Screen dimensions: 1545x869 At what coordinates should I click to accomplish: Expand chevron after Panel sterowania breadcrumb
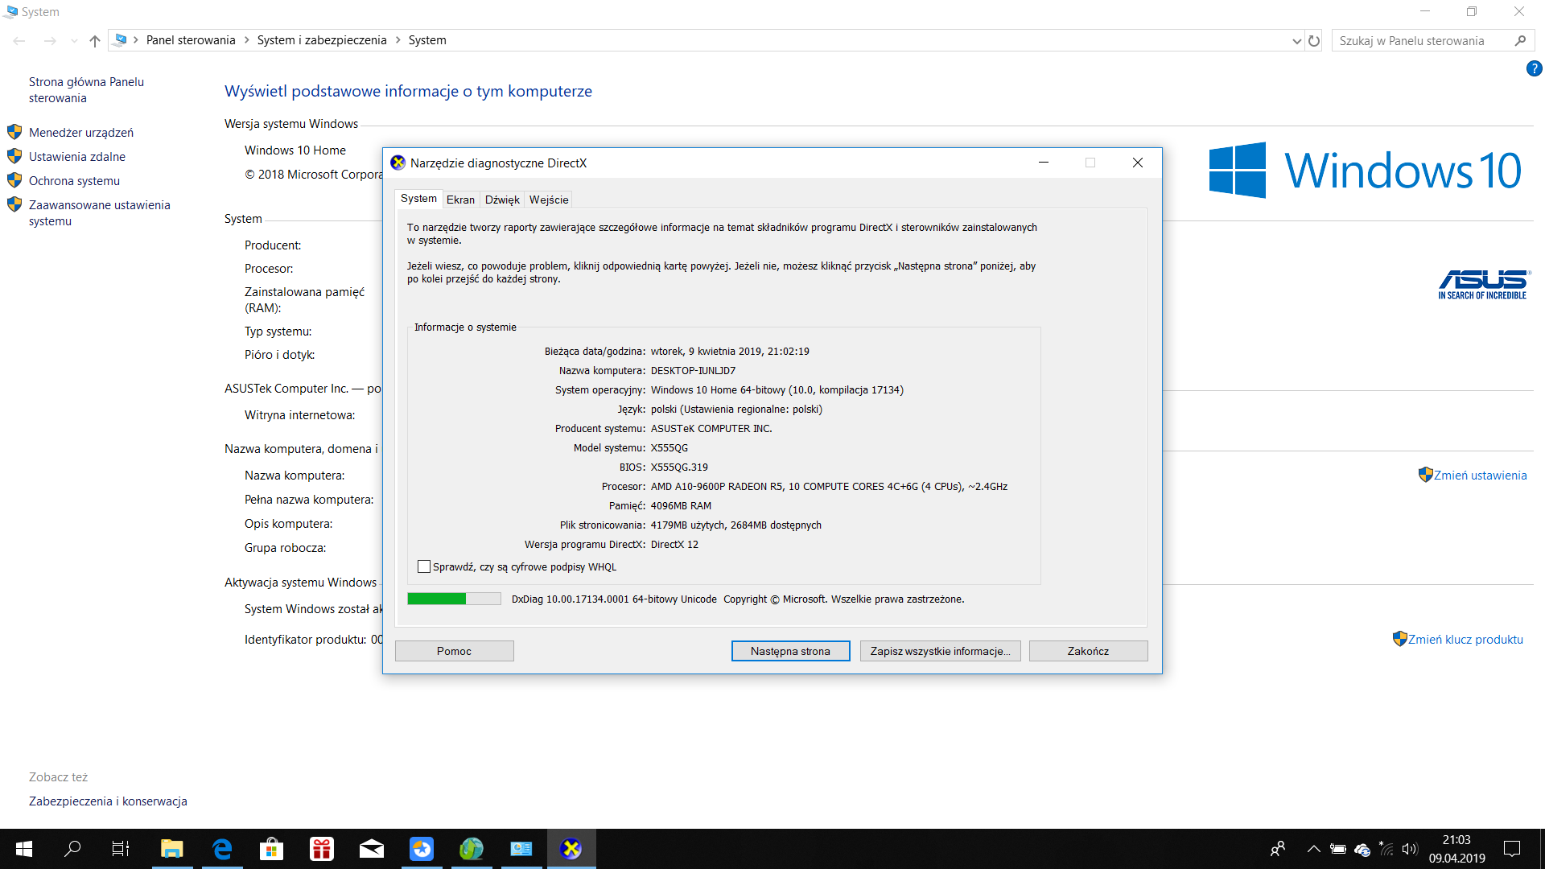(x=246, y=40)
